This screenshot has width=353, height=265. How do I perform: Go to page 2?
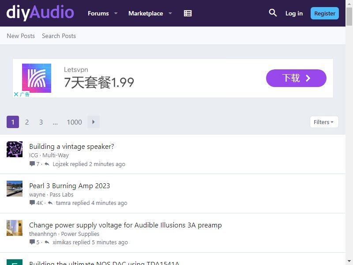[27, 122]
